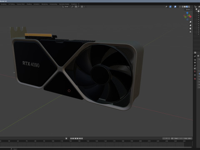Open the Rendering workspace tab

click(45, 4)
